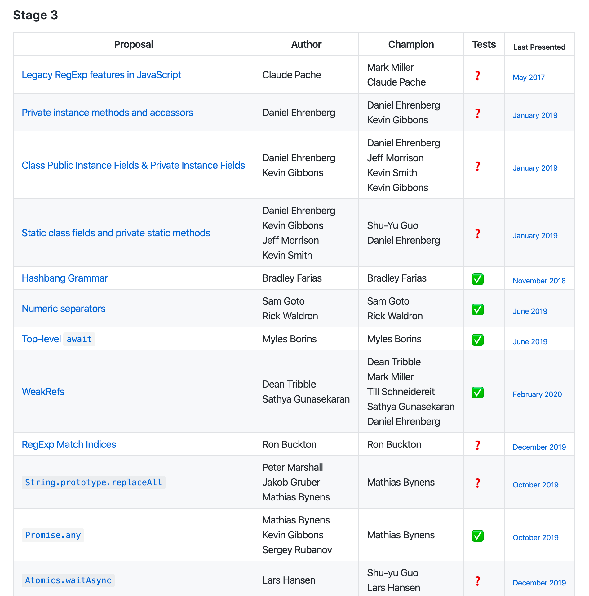This screenshot has height=596, width=589.
Task: Click the red question mark for RegExp Match Indices
Action: point(477,445)
